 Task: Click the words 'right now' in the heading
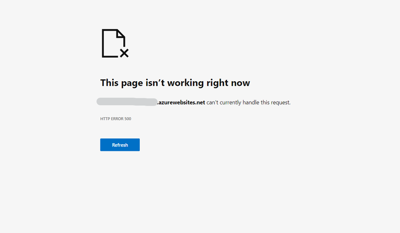pos(228,83)
